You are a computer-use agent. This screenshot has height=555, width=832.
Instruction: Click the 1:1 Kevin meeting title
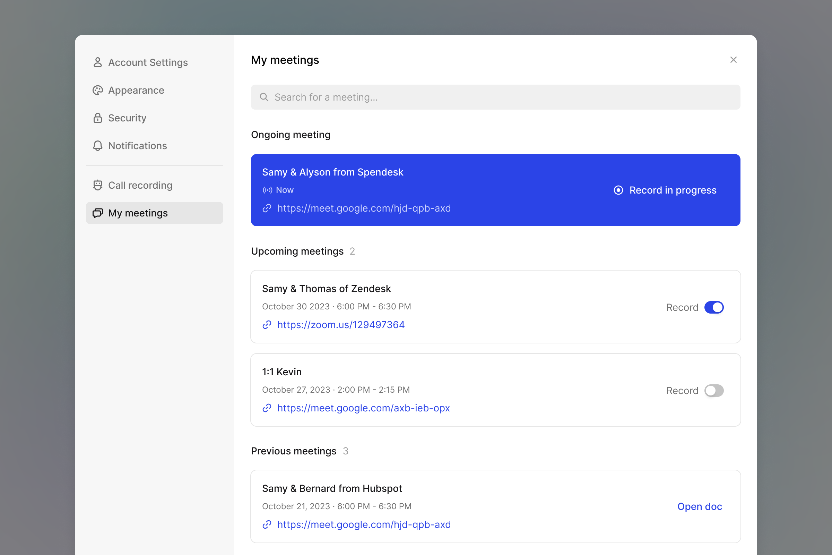tap(282, 372)
